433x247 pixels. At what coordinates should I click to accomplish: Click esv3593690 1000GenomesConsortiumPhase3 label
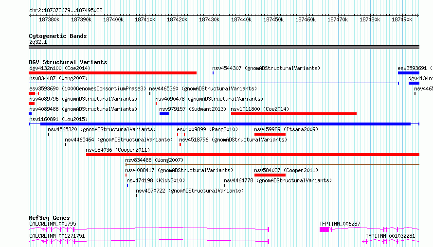(x=88, y=88)
